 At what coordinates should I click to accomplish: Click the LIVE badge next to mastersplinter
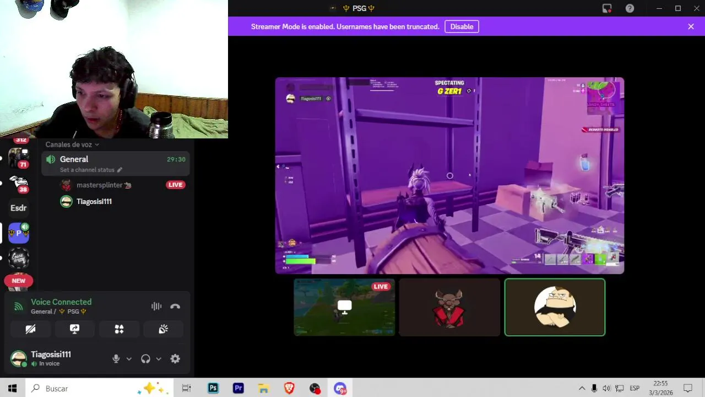(x=175, y=185)
